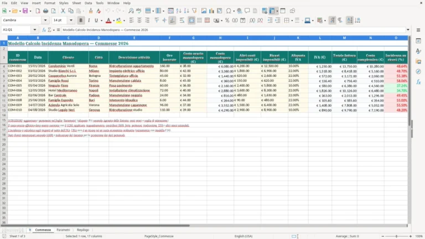This screenshot has height=239, width=425.
Task: Apply yellow background highlight color
Action: click(119, 20)
